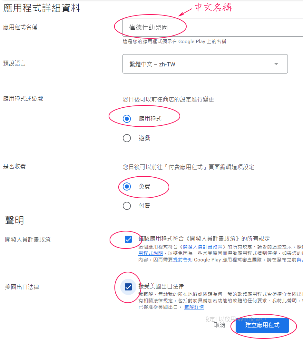Open the 預設語言 dropdown (繁體中文 – zh-TW)

tap(205, 64)
